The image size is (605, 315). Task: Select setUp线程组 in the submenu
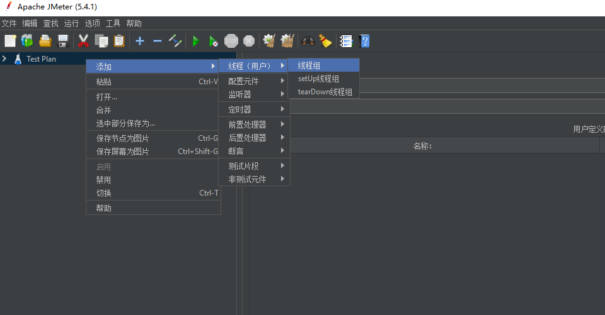(x=324, y=79)
